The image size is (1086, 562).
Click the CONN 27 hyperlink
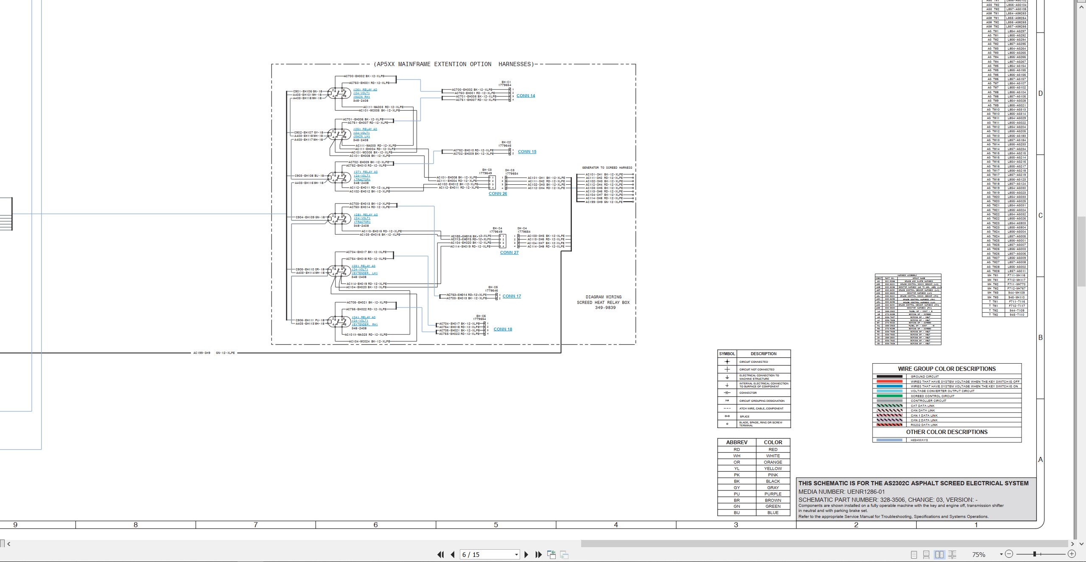pyautogui.click(x=509, y=253)
